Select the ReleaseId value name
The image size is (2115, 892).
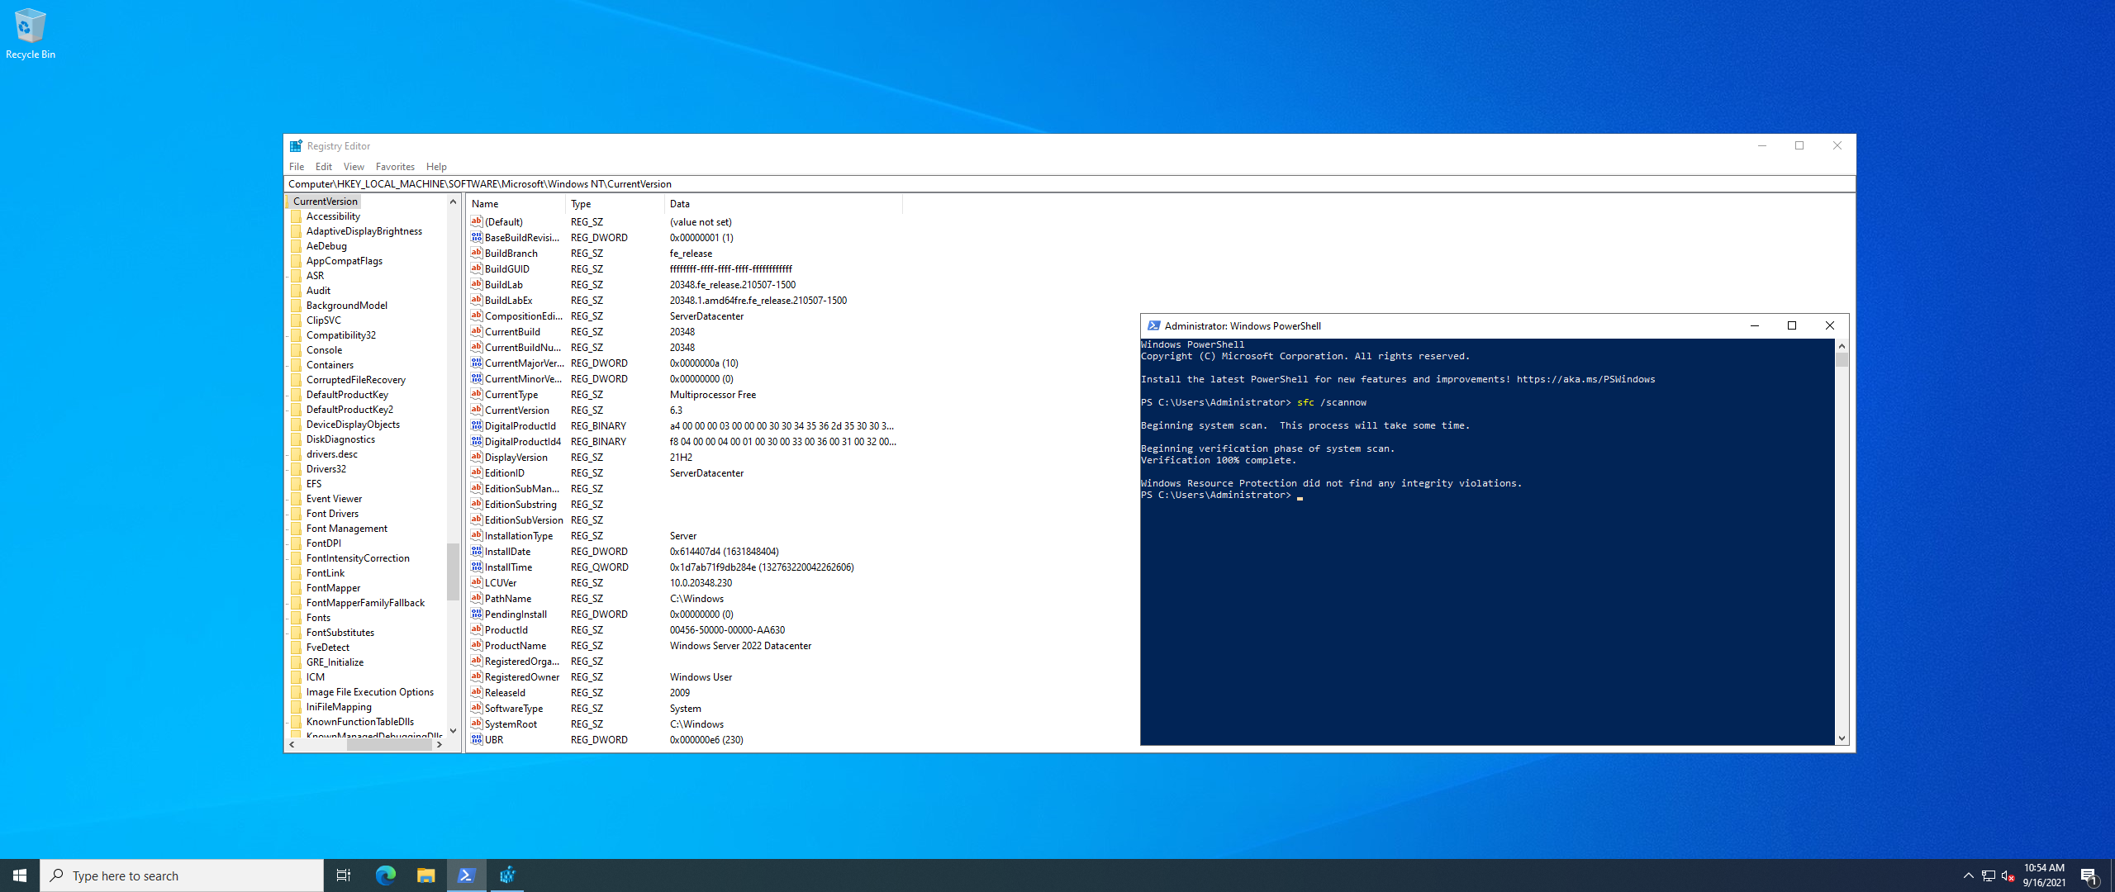point(505,693)
